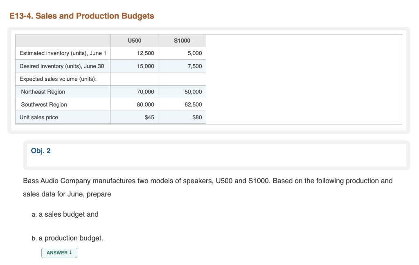The height and width of the screenshot is (265, 419).
Task: Click the 12,500 cell under U500
Action: [x=146, y=53]
